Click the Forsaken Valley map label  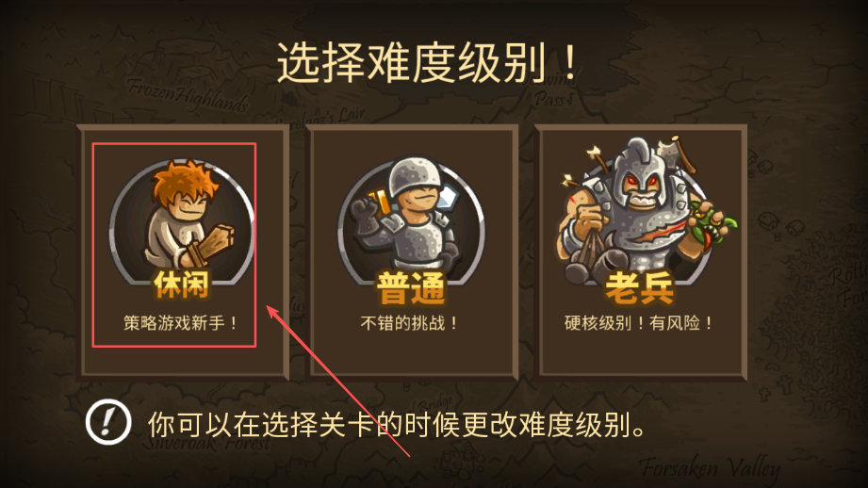point(710,468)
